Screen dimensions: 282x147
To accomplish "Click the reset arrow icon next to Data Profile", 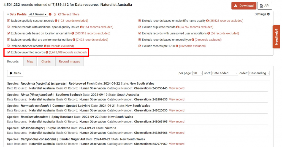I will click(x=55, y=14).
